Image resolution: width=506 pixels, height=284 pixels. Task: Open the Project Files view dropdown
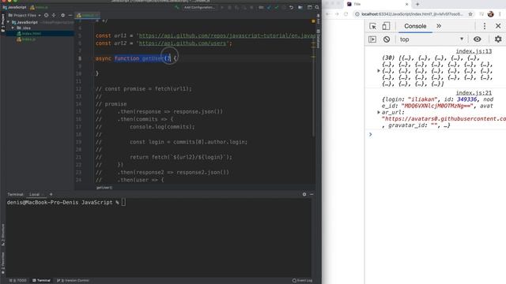25,15
